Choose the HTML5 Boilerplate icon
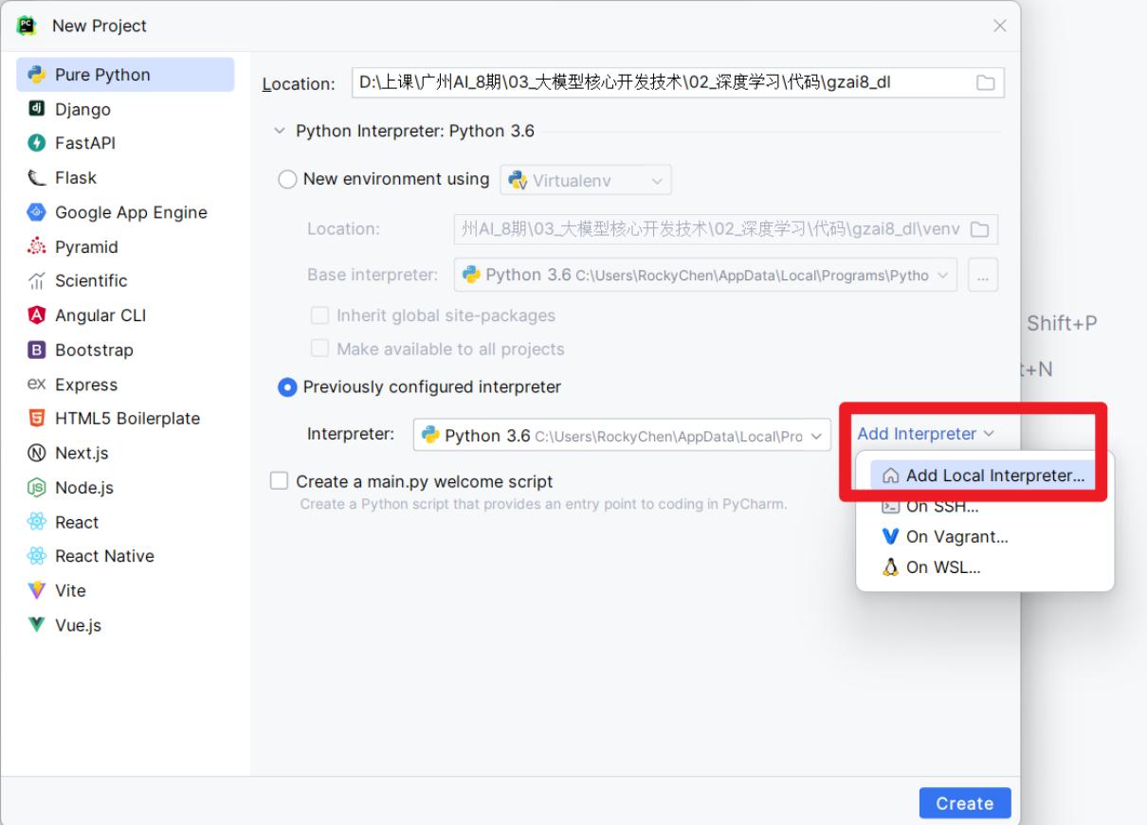Image resolution: width=1147 pixels, height=825 pixels. 36,419
